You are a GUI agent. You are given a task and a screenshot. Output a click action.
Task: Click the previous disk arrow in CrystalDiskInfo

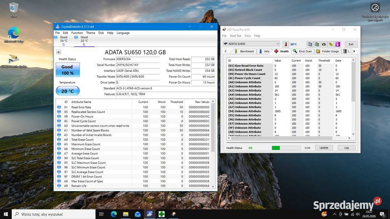click(58, 52)
